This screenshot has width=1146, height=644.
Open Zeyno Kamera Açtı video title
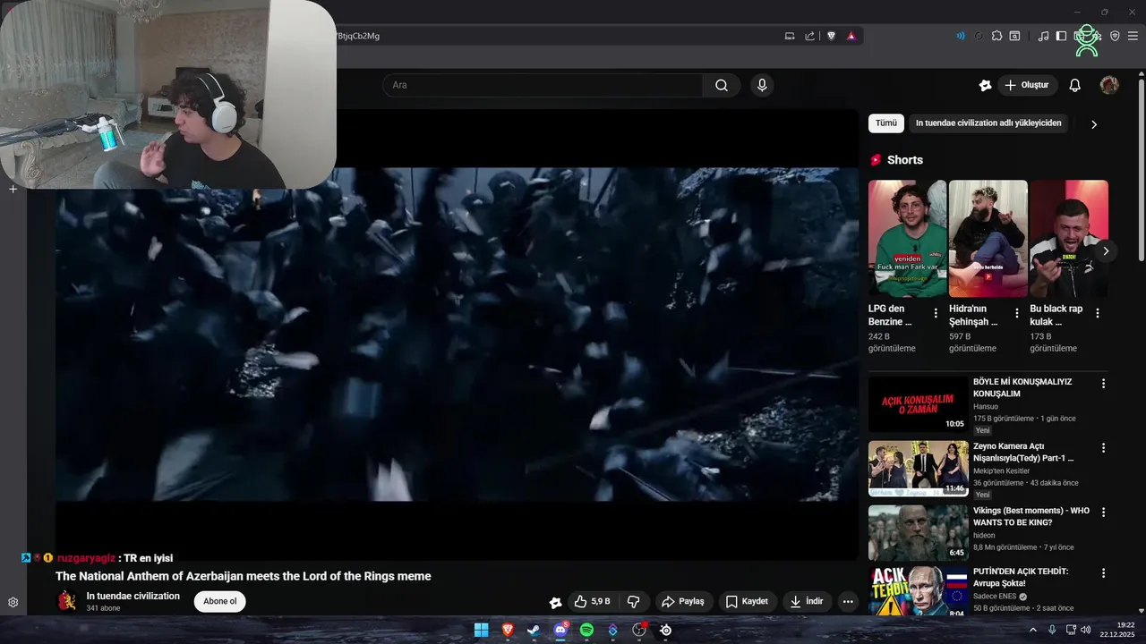pyautogui.click(x=1023, y=452)
